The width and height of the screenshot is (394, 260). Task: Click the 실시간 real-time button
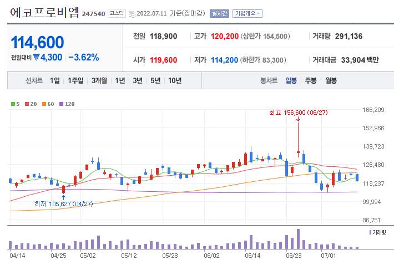point(219,13)
